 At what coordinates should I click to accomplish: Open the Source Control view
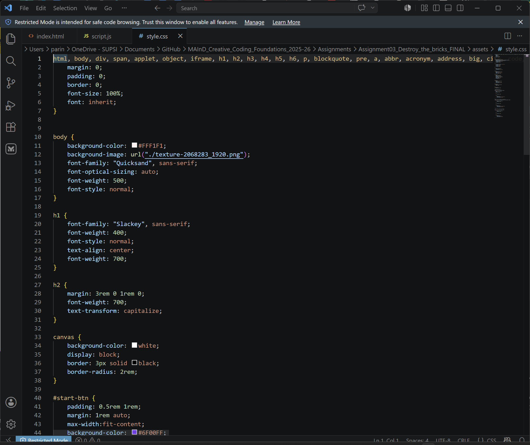[11, 83]
